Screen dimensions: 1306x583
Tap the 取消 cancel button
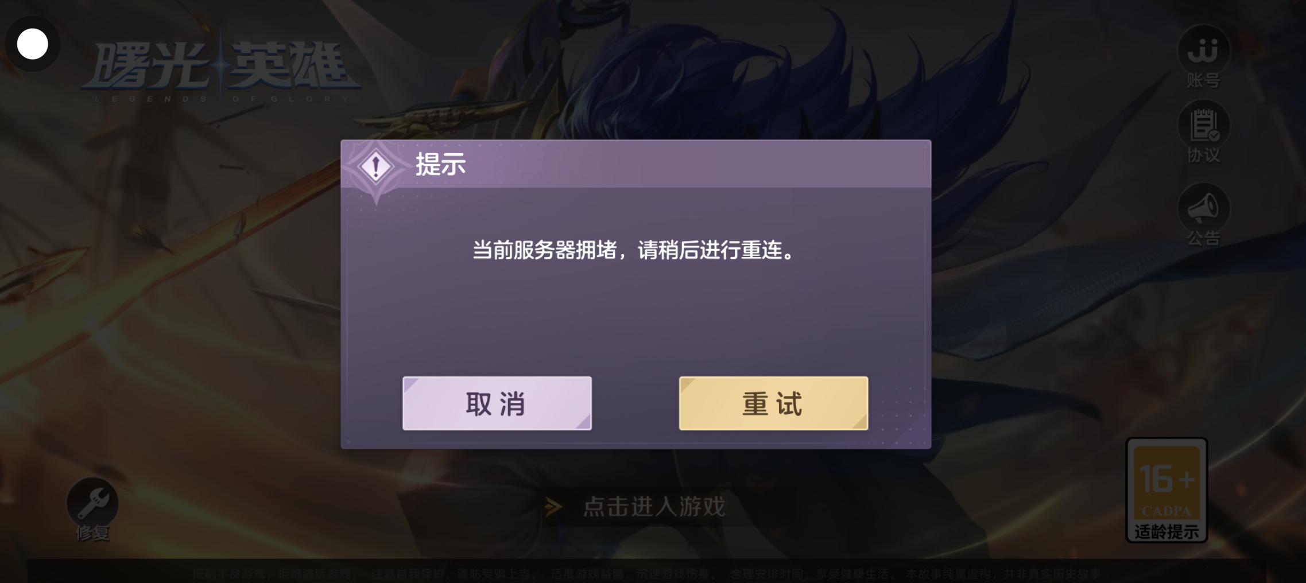tap(497, 403)
